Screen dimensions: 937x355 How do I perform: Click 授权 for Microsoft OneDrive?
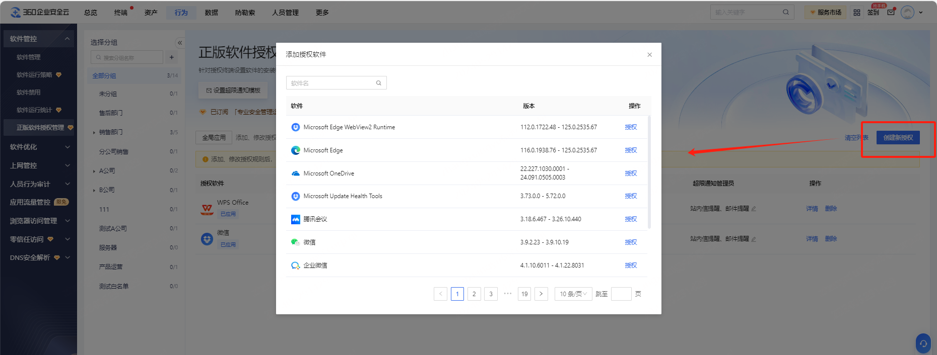click(x=631, y=173)
